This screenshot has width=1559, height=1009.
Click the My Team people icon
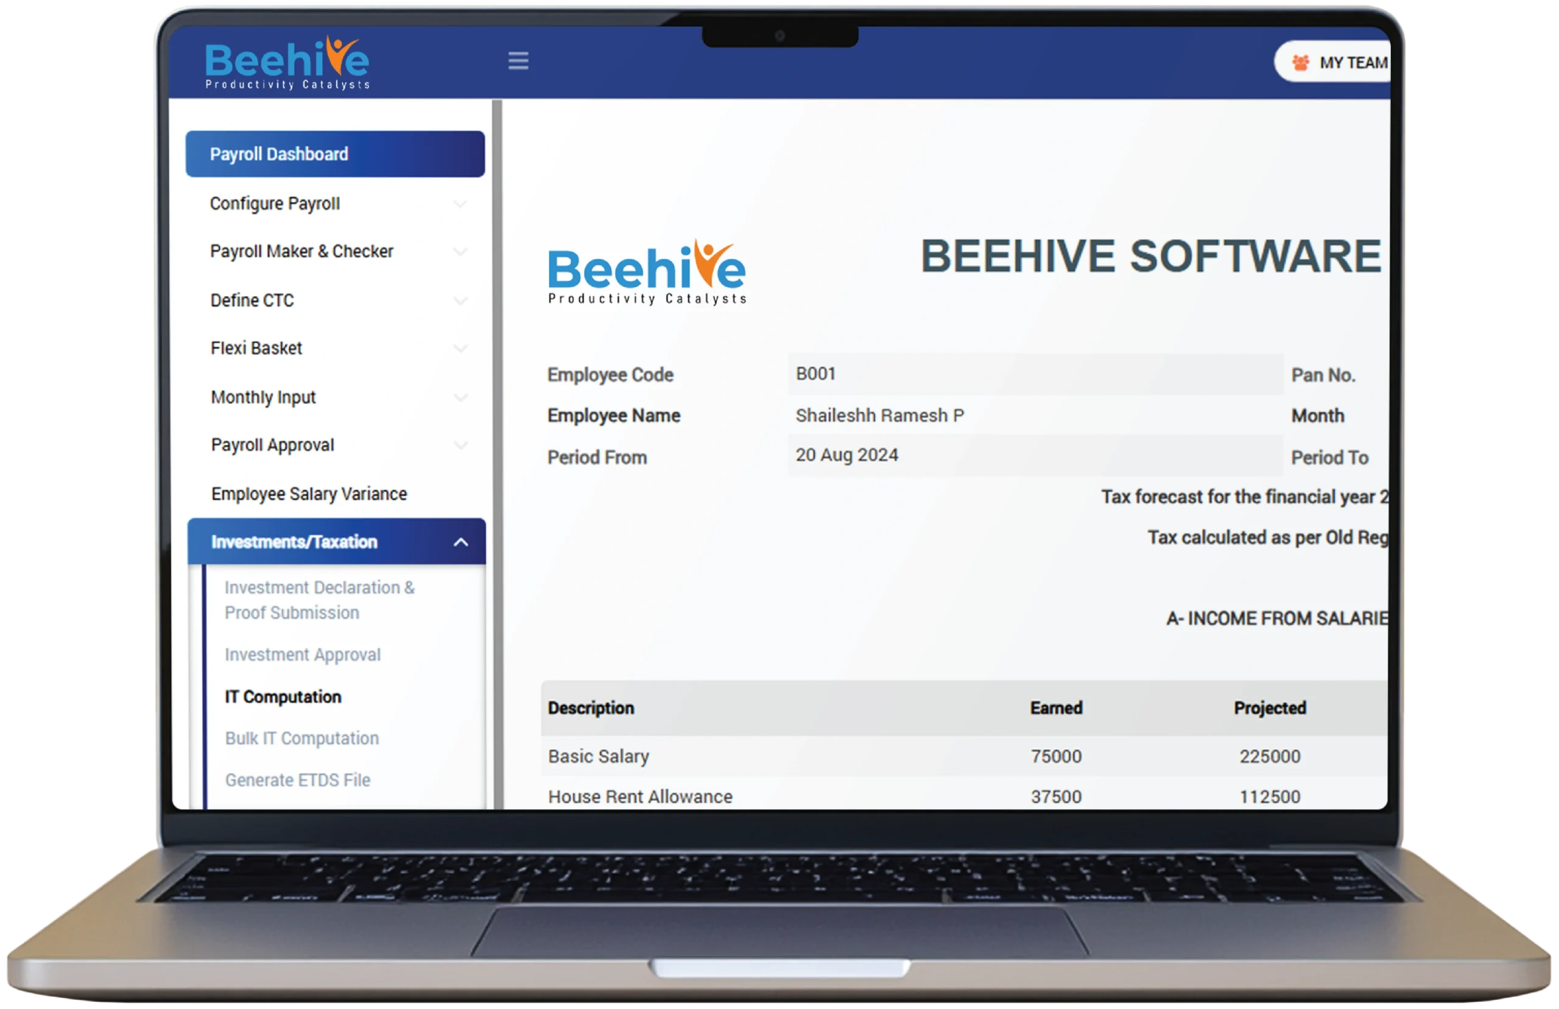tap(1300, 63)
